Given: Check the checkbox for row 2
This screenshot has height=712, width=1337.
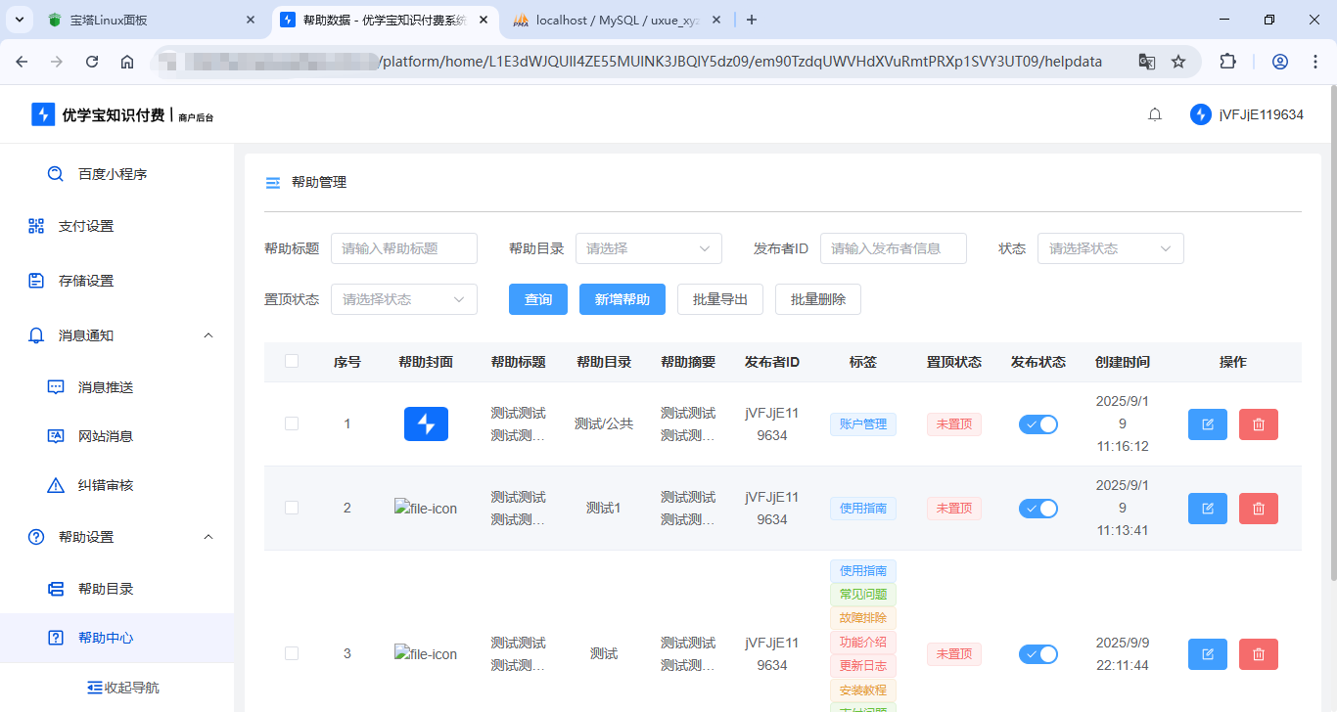Looking at the screenshot, I should point(292,508).
